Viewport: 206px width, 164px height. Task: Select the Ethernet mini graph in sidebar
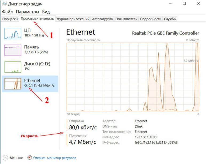[x=13, y=84]
